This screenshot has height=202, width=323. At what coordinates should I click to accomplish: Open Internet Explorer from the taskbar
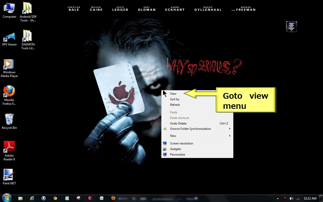coord(32,198)
